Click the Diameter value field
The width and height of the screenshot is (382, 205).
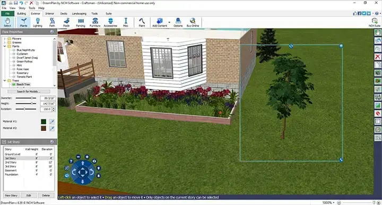point(48,98)
